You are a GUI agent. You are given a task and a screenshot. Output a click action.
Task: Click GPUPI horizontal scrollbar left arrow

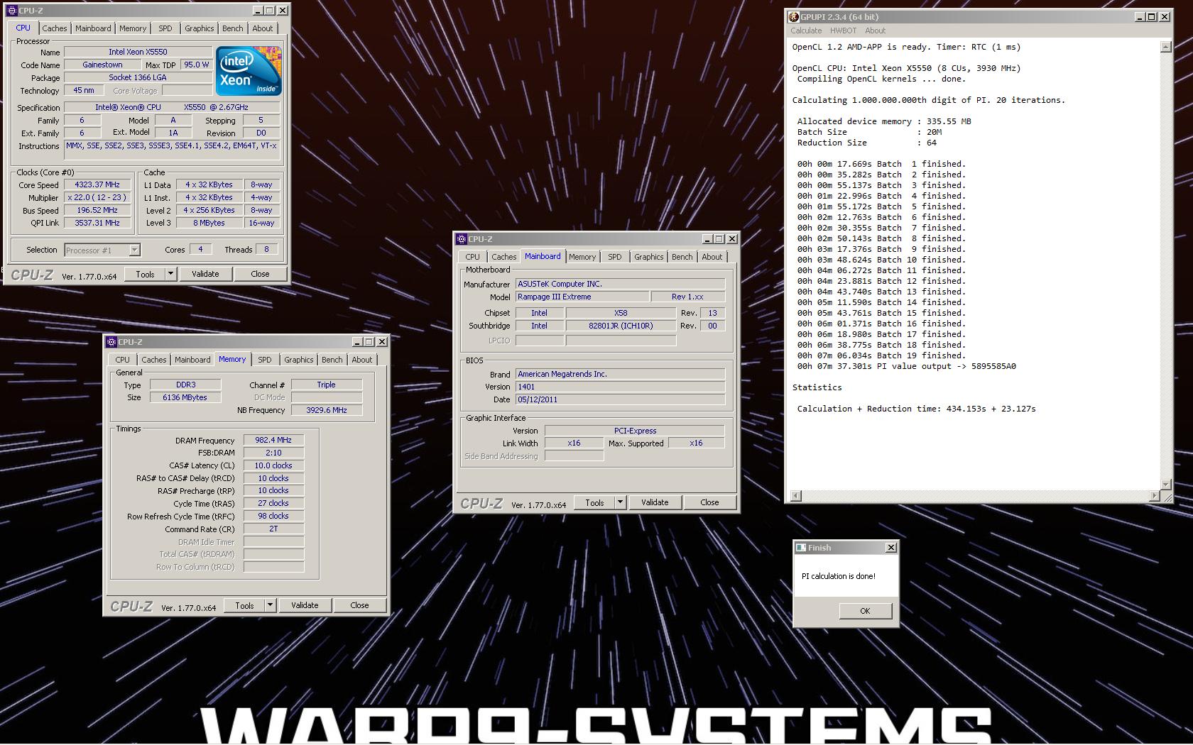coord(796,495)
